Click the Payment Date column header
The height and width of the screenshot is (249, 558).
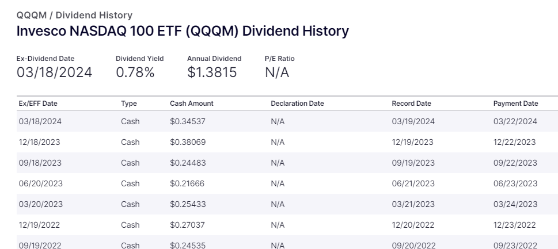point(515,104)
